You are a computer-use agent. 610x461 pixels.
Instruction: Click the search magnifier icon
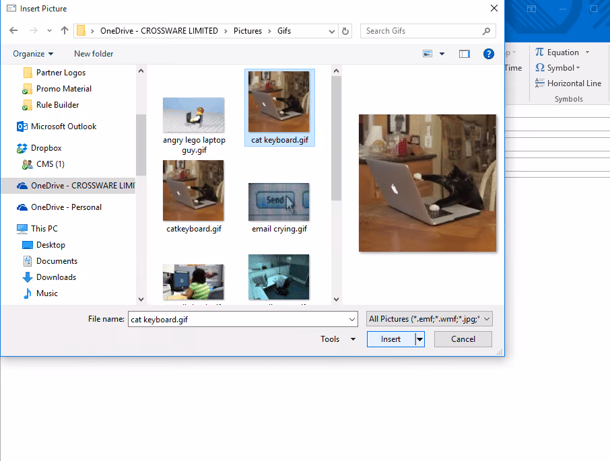486,31
